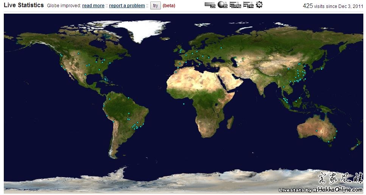Select the visitor dot in New Zealand
Viewport: 366px width, 195px height.
[x=357, y=144]
